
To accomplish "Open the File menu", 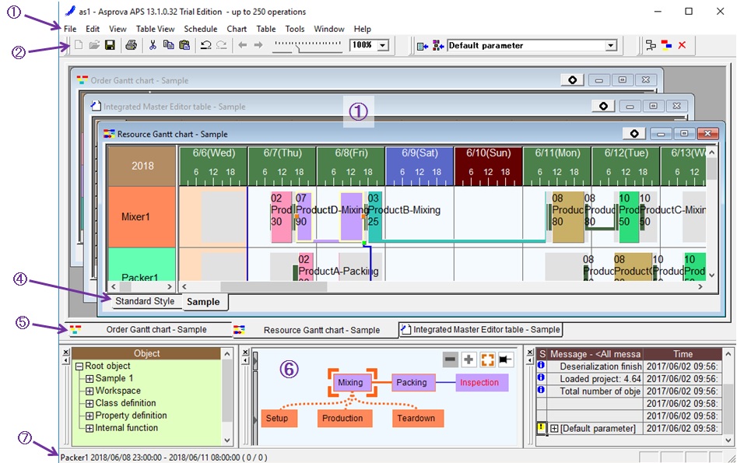I will tap(70, 29).
